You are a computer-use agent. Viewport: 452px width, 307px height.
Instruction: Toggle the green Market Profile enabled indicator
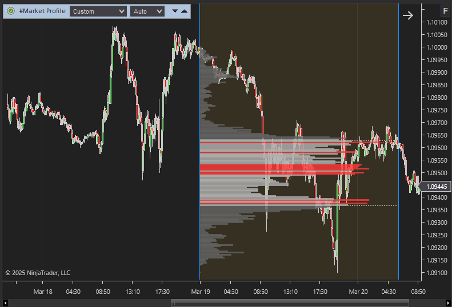(10, 11)
